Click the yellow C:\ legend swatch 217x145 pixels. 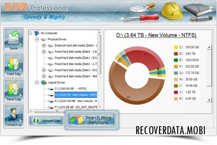176,47
